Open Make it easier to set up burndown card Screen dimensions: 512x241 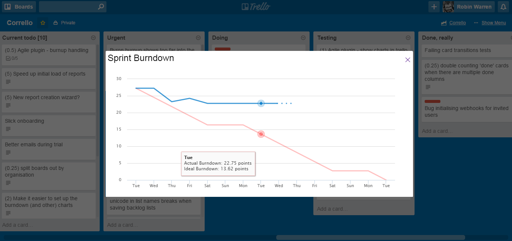49,205
